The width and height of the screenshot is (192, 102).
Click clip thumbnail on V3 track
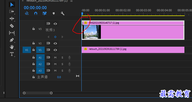point(92,32)
